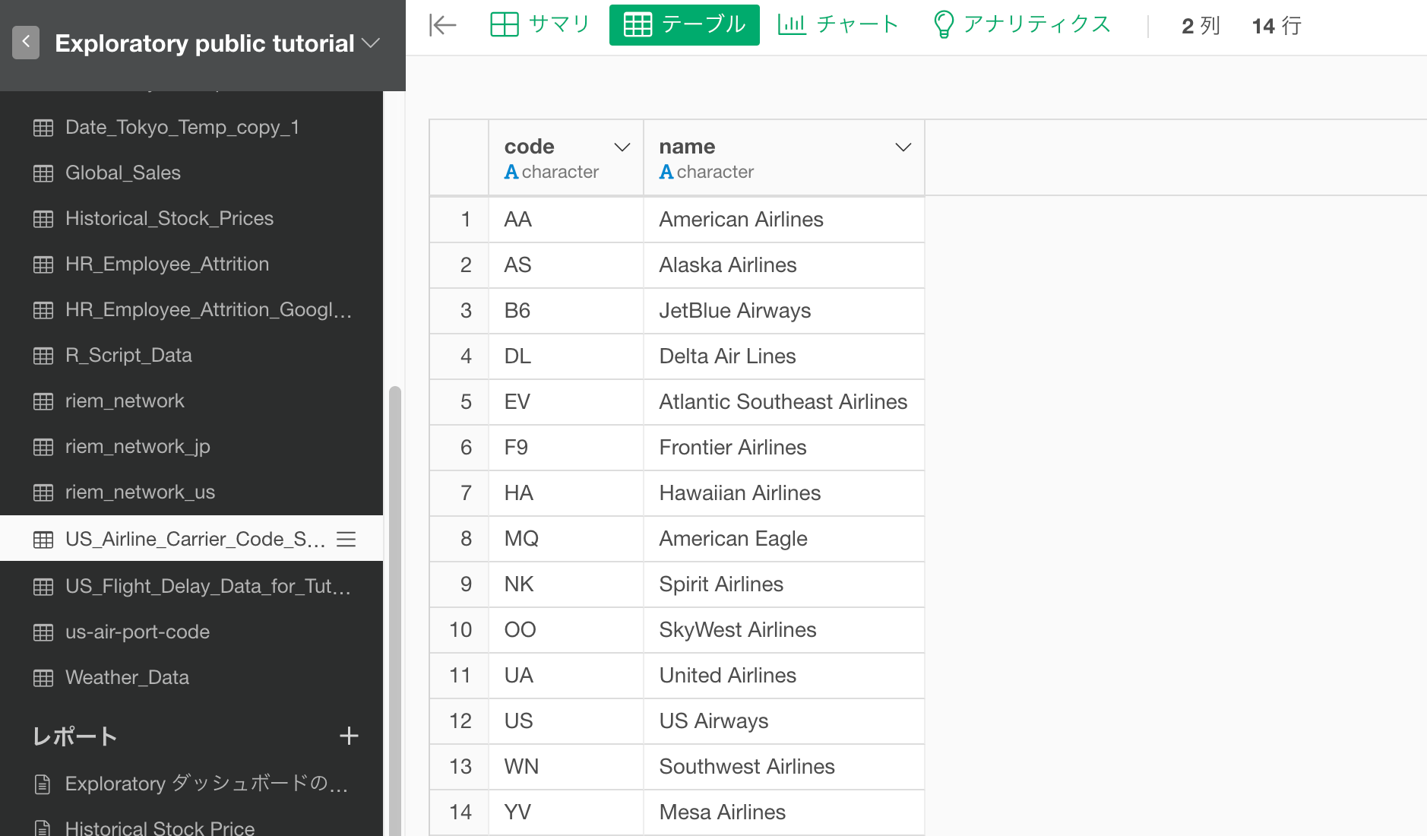Image resolution: width=1427 pixels, height=836 pixels.
Task: Click the US Airways cell
Action: coord(783,721)
